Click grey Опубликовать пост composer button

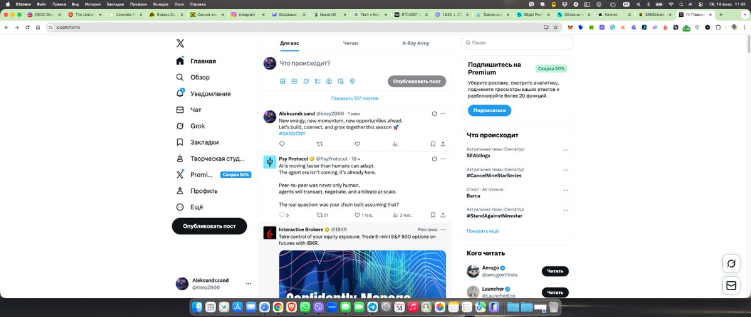click(x=417, y=81)
